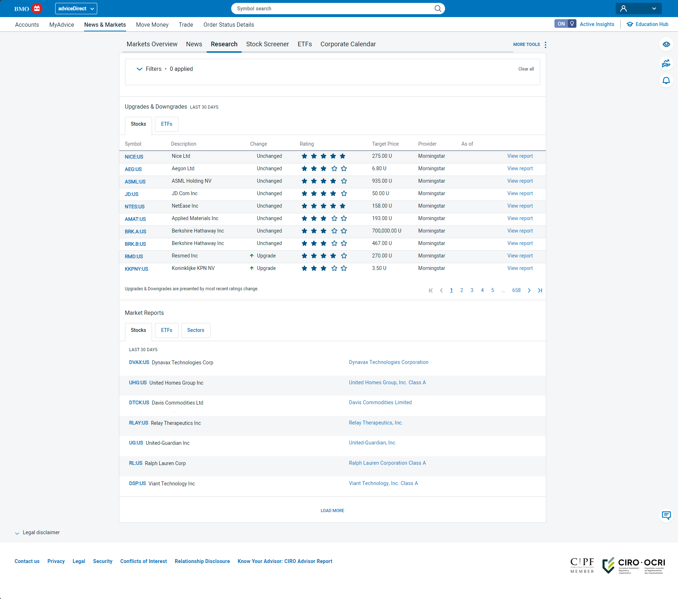This screenshot has height=599, width=678.
Task: Click the Privacy footer link
Action: point(56,561)
